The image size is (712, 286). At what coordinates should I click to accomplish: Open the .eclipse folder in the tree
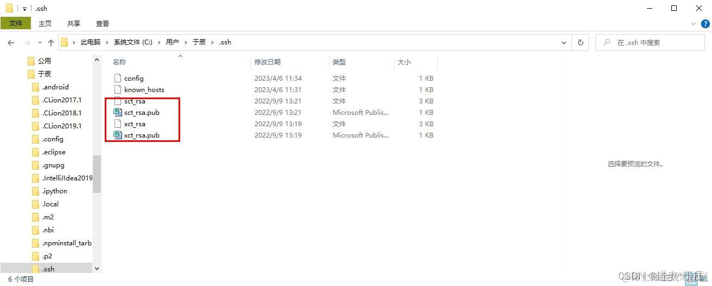tap(54, 152)
